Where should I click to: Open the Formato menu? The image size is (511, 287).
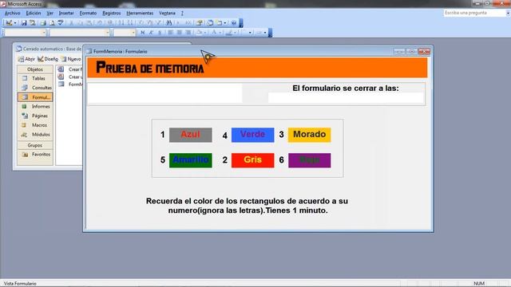pos(88,13)
